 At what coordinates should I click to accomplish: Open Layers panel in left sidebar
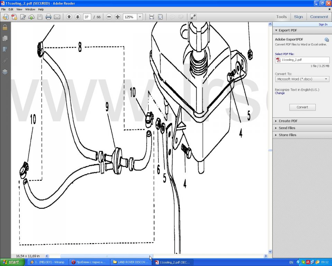pyautogui.click(x=5, y=72)
